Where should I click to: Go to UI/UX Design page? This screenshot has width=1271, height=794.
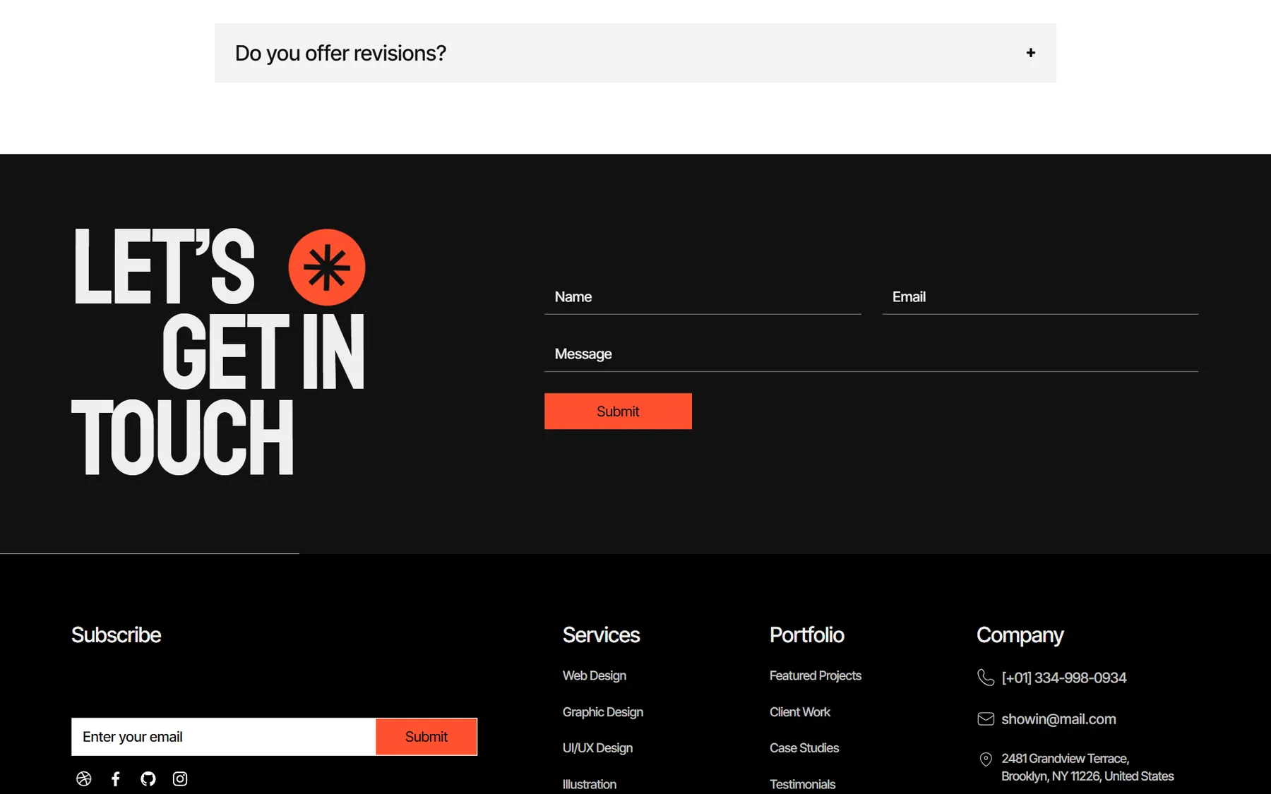(x=597, y=748)
